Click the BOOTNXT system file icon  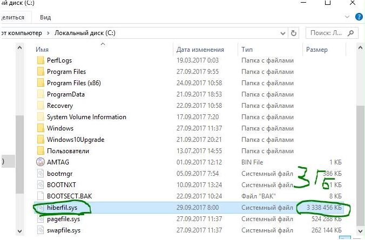tap(40, 185)
